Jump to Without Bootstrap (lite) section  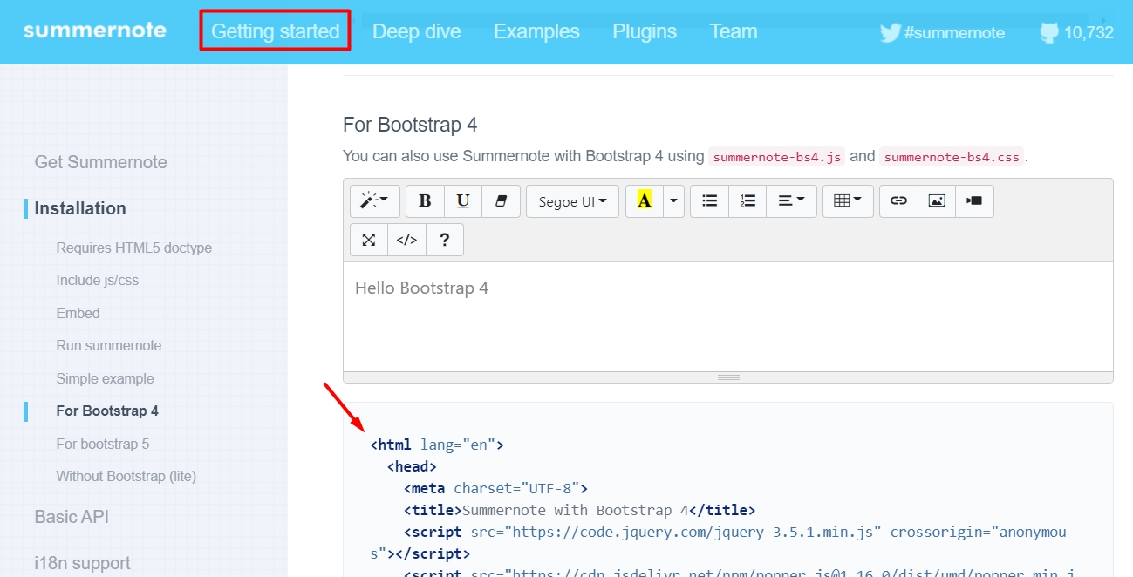(x=126, y=477)
